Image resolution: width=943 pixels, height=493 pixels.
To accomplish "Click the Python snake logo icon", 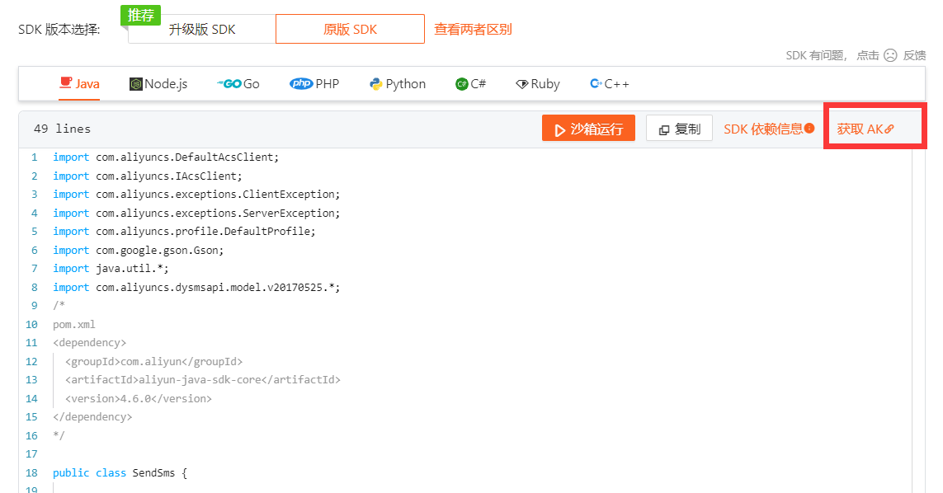I will pos(376,84).
